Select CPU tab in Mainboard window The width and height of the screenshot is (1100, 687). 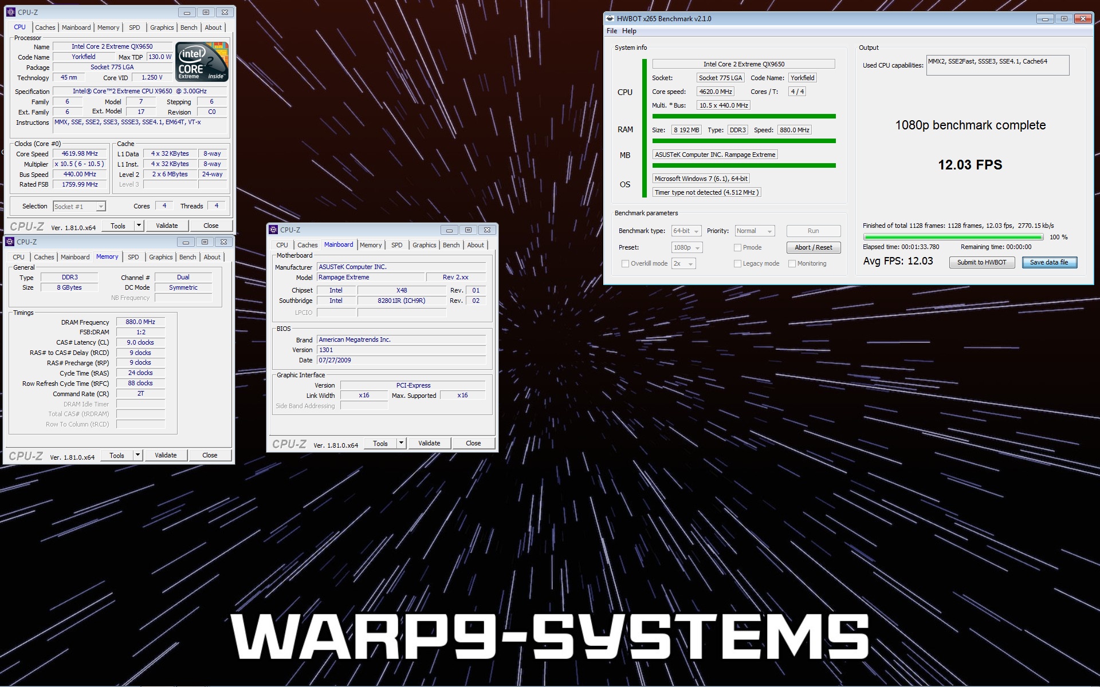point(282,245)
